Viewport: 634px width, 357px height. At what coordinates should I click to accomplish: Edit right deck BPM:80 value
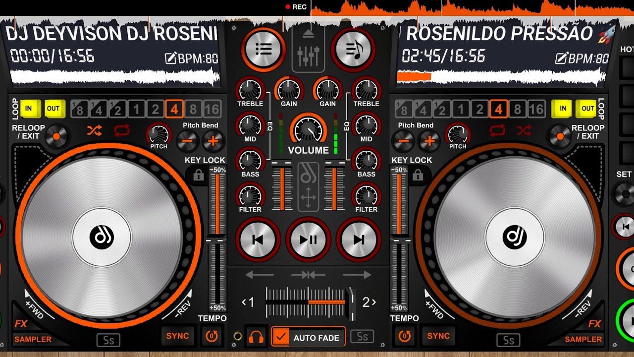pyautogui.click(x=582, y=59)
